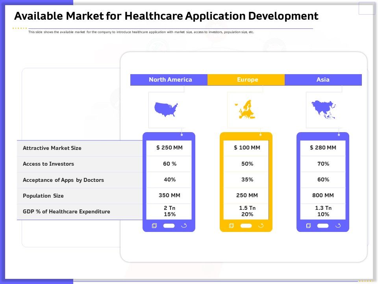Click the 250 MM population value
This screenshot has width=378, height=284.
tap(247, 195)
